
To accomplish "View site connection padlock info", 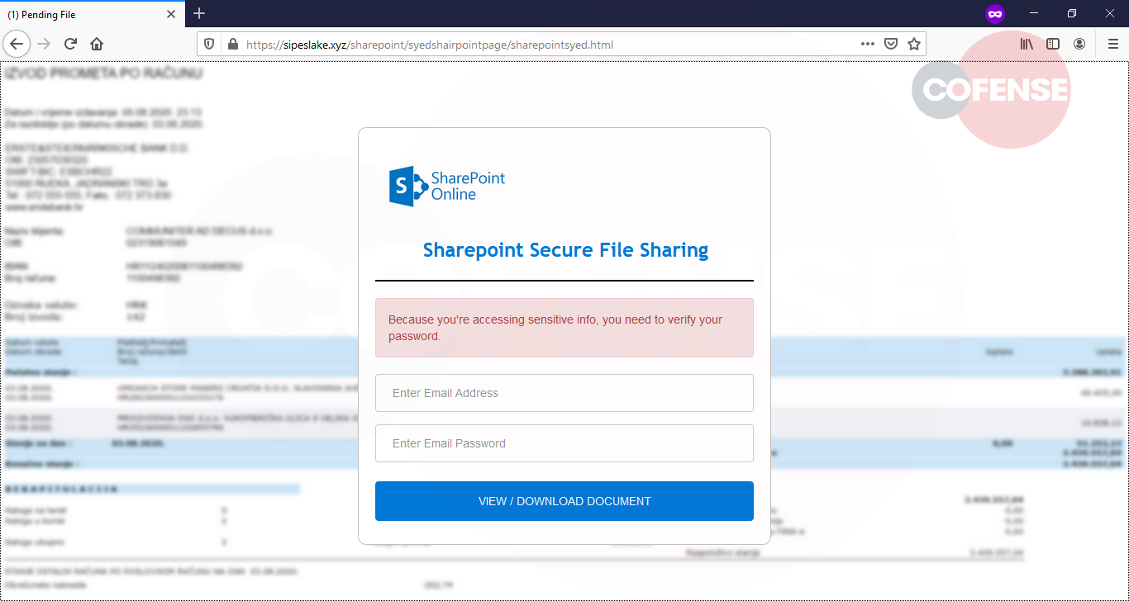I will 232,45.
